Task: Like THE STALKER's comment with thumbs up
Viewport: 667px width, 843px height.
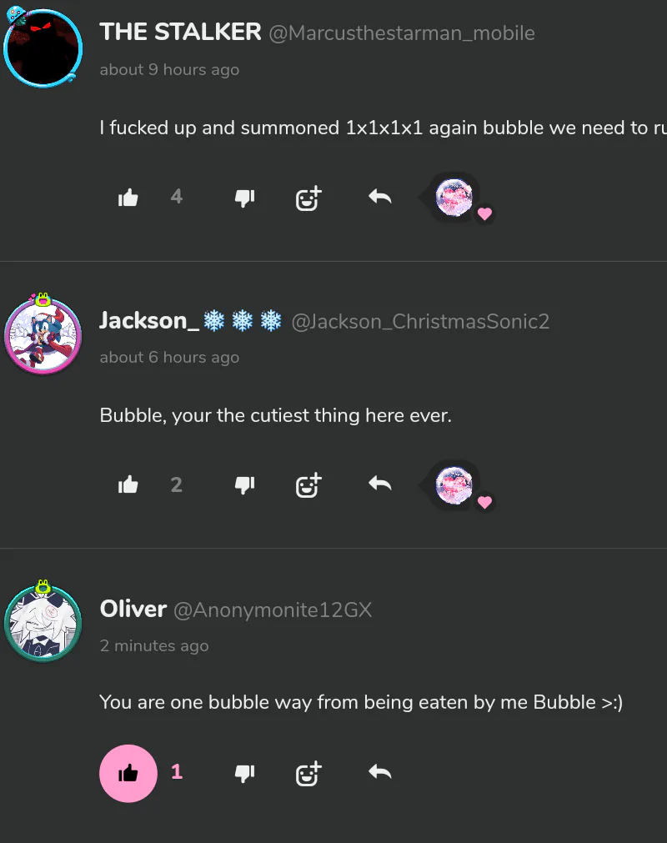Action: 128,198
